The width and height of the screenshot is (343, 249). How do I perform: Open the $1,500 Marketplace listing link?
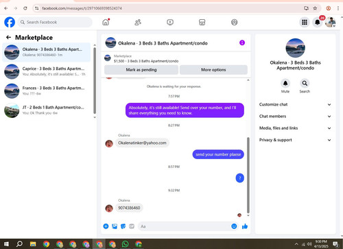146,61
